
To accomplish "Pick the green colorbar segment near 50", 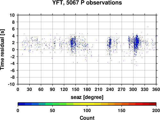I will 52,104.
